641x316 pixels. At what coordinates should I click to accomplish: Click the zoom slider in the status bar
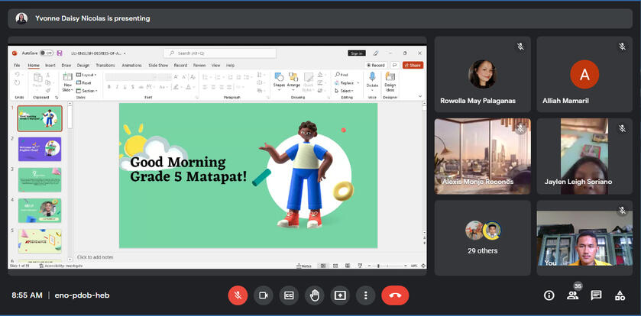tap(378, 266)
